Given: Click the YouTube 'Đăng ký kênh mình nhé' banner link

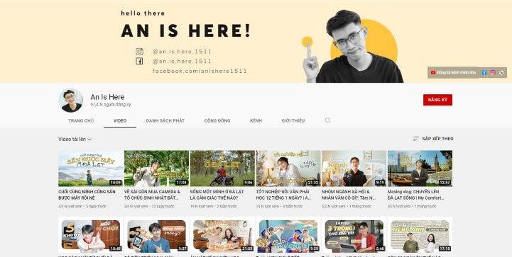Looking at the screenshot, I should coord(453,73).
